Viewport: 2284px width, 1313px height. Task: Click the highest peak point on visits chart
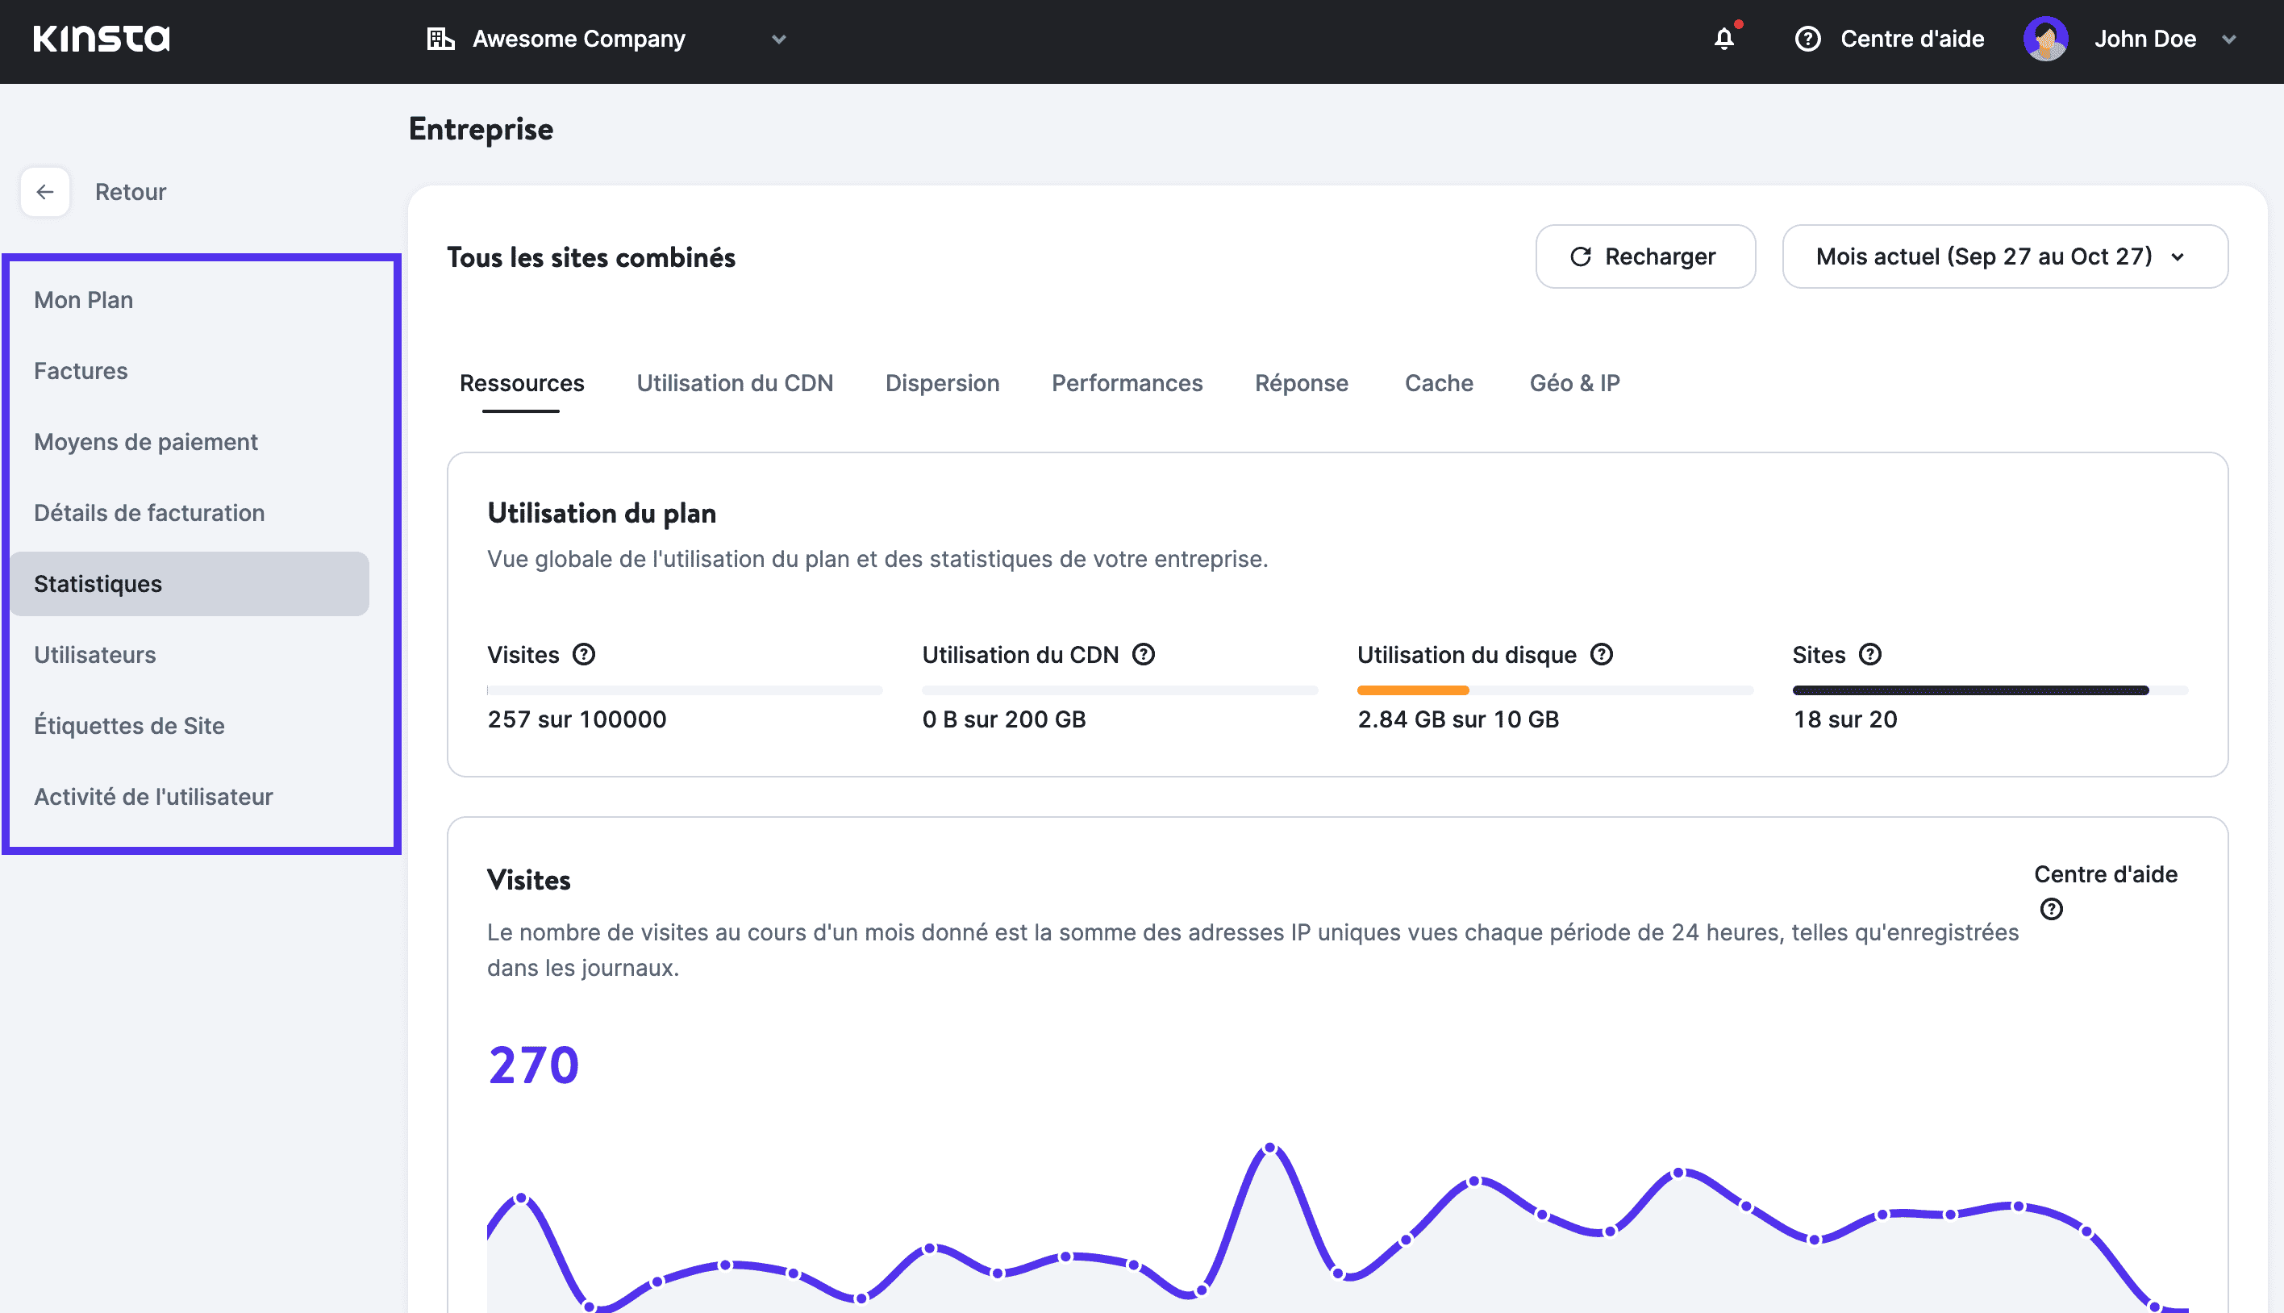pos(1269,1148)
